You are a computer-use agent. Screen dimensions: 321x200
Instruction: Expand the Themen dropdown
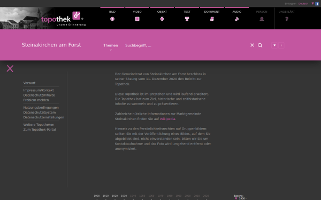coord(111,45)
